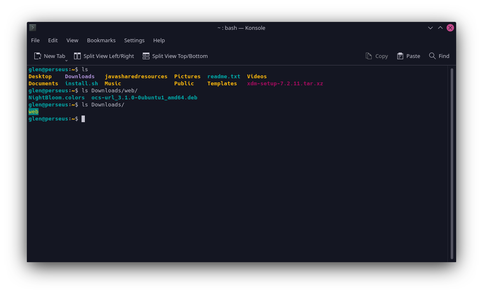Click the Konsole terminal icon in title bar
The image size is (483, 294).
click(x=33, y=28)
